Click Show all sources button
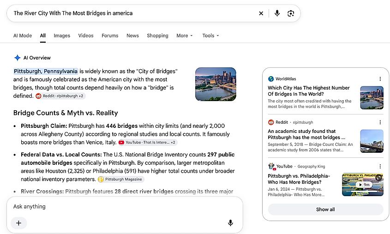 [325, 210]
